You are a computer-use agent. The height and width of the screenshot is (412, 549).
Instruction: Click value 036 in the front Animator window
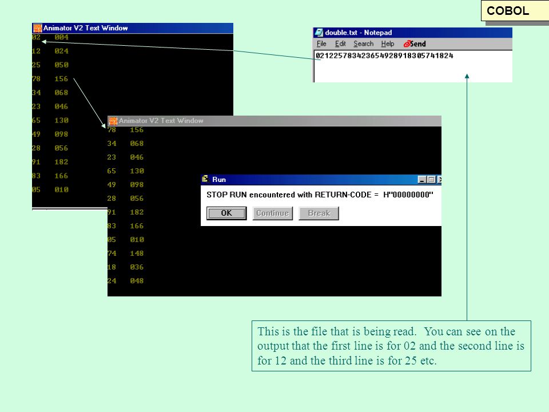pyautogui.click(x=137, y=267)
